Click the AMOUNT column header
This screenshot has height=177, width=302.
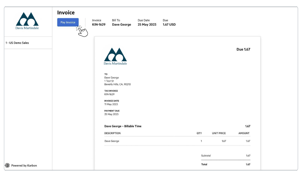pos(244,133)
